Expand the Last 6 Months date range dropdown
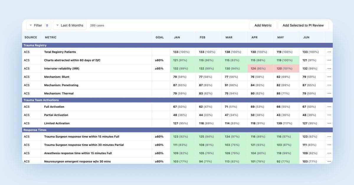 pyautogui.click(x=70, y=26)
